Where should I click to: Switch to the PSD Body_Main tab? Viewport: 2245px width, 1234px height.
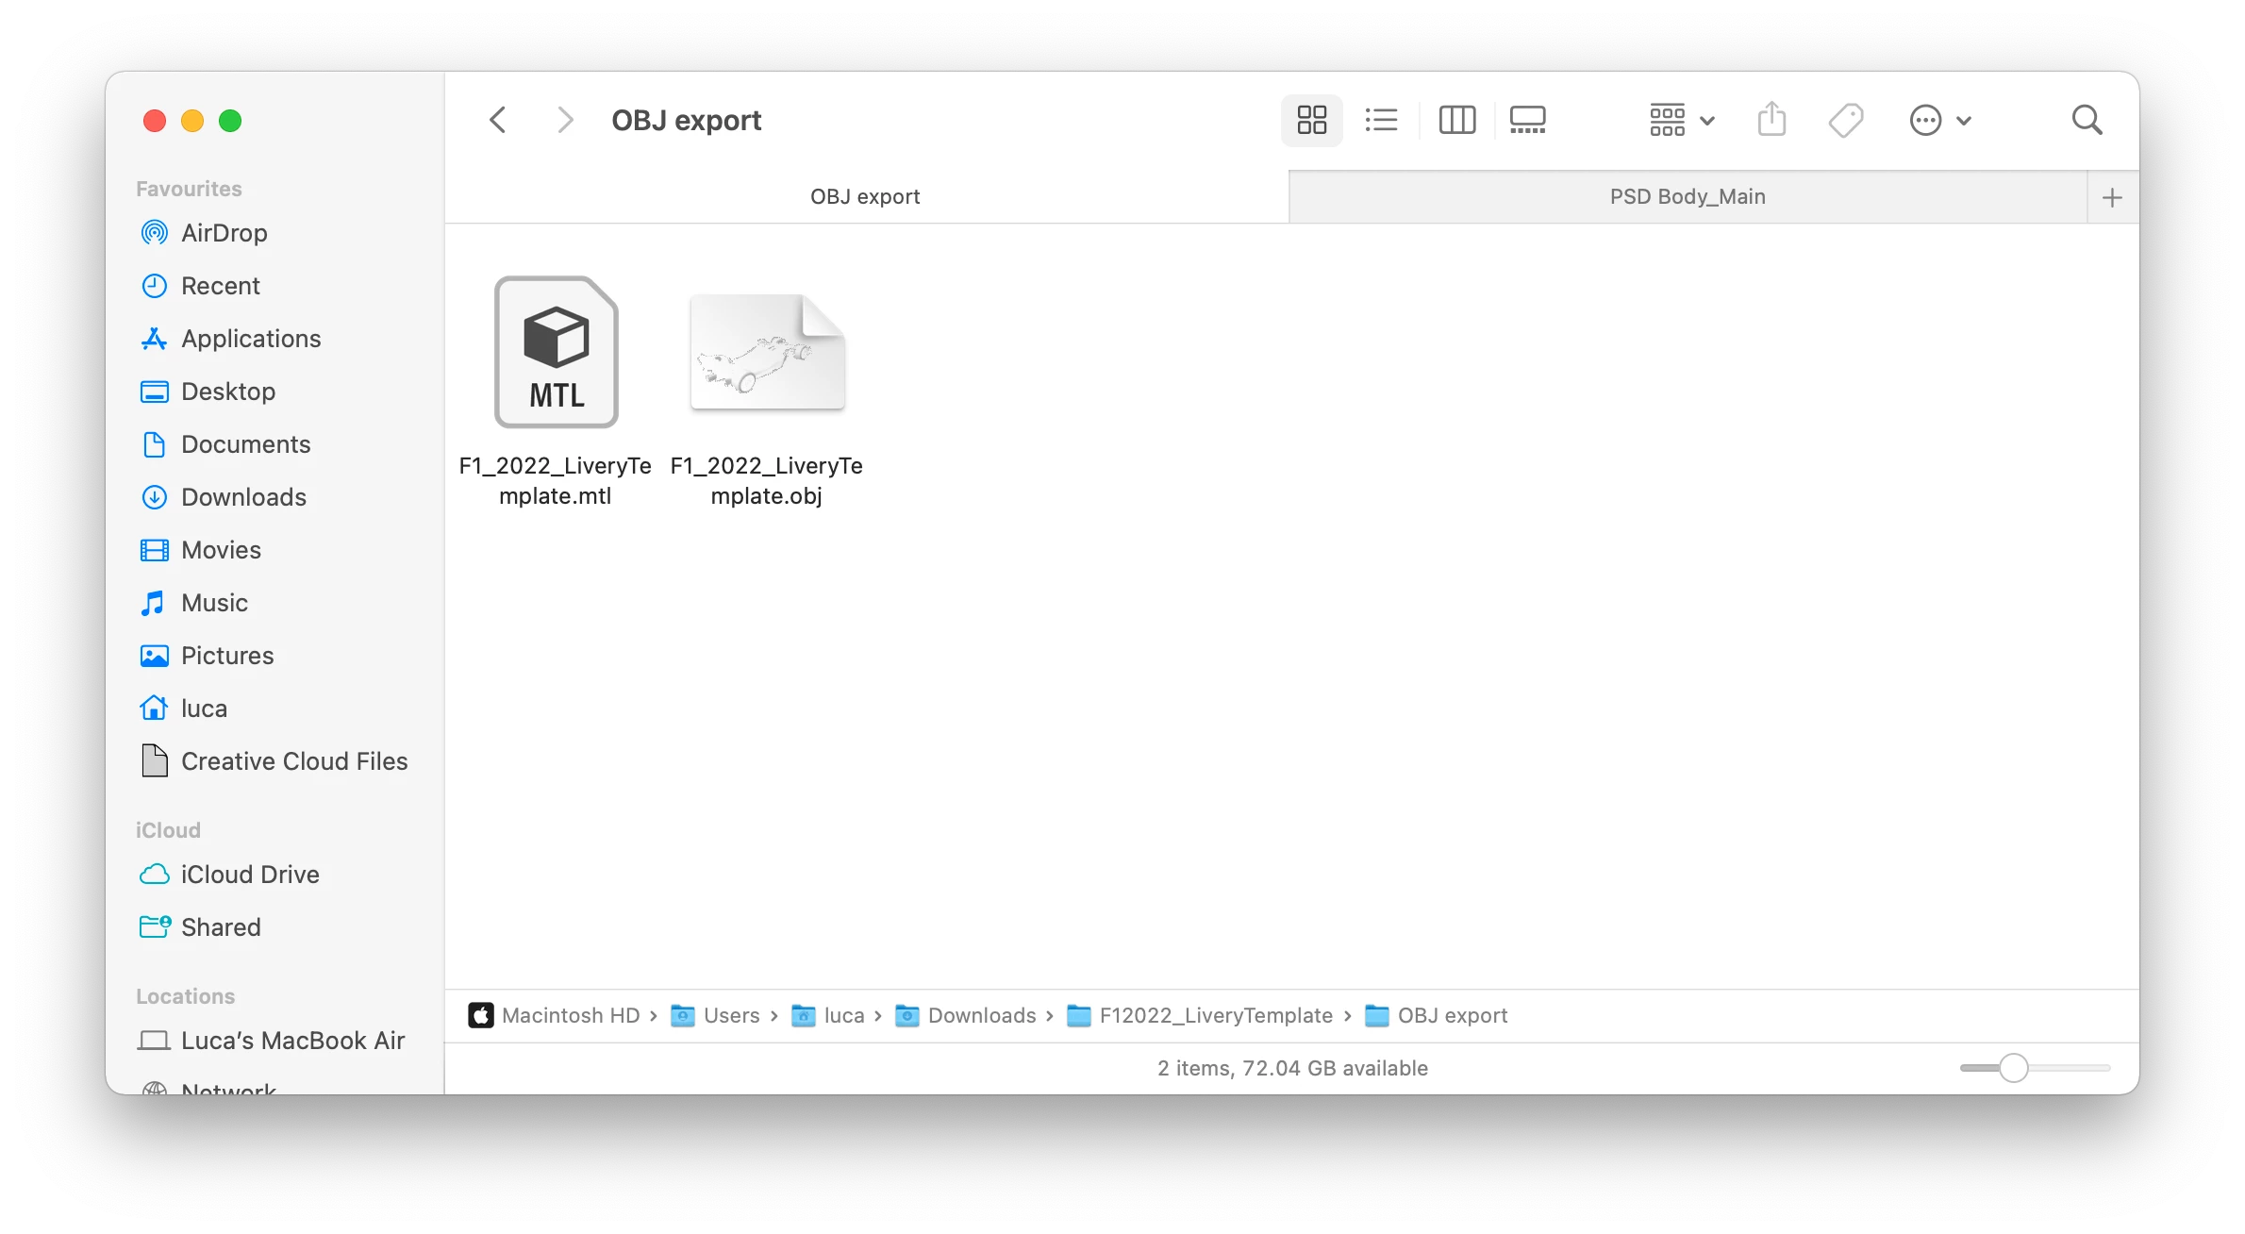click(x=1687, y=197)
